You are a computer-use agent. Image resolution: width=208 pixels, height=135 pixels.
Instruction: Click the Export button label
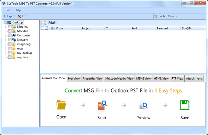[11, 16]
